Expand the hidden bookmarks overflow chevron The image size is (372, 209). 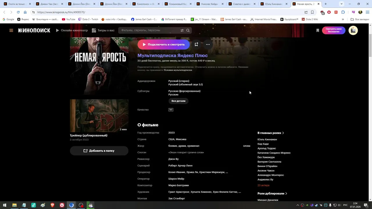(x=343, y=19)
